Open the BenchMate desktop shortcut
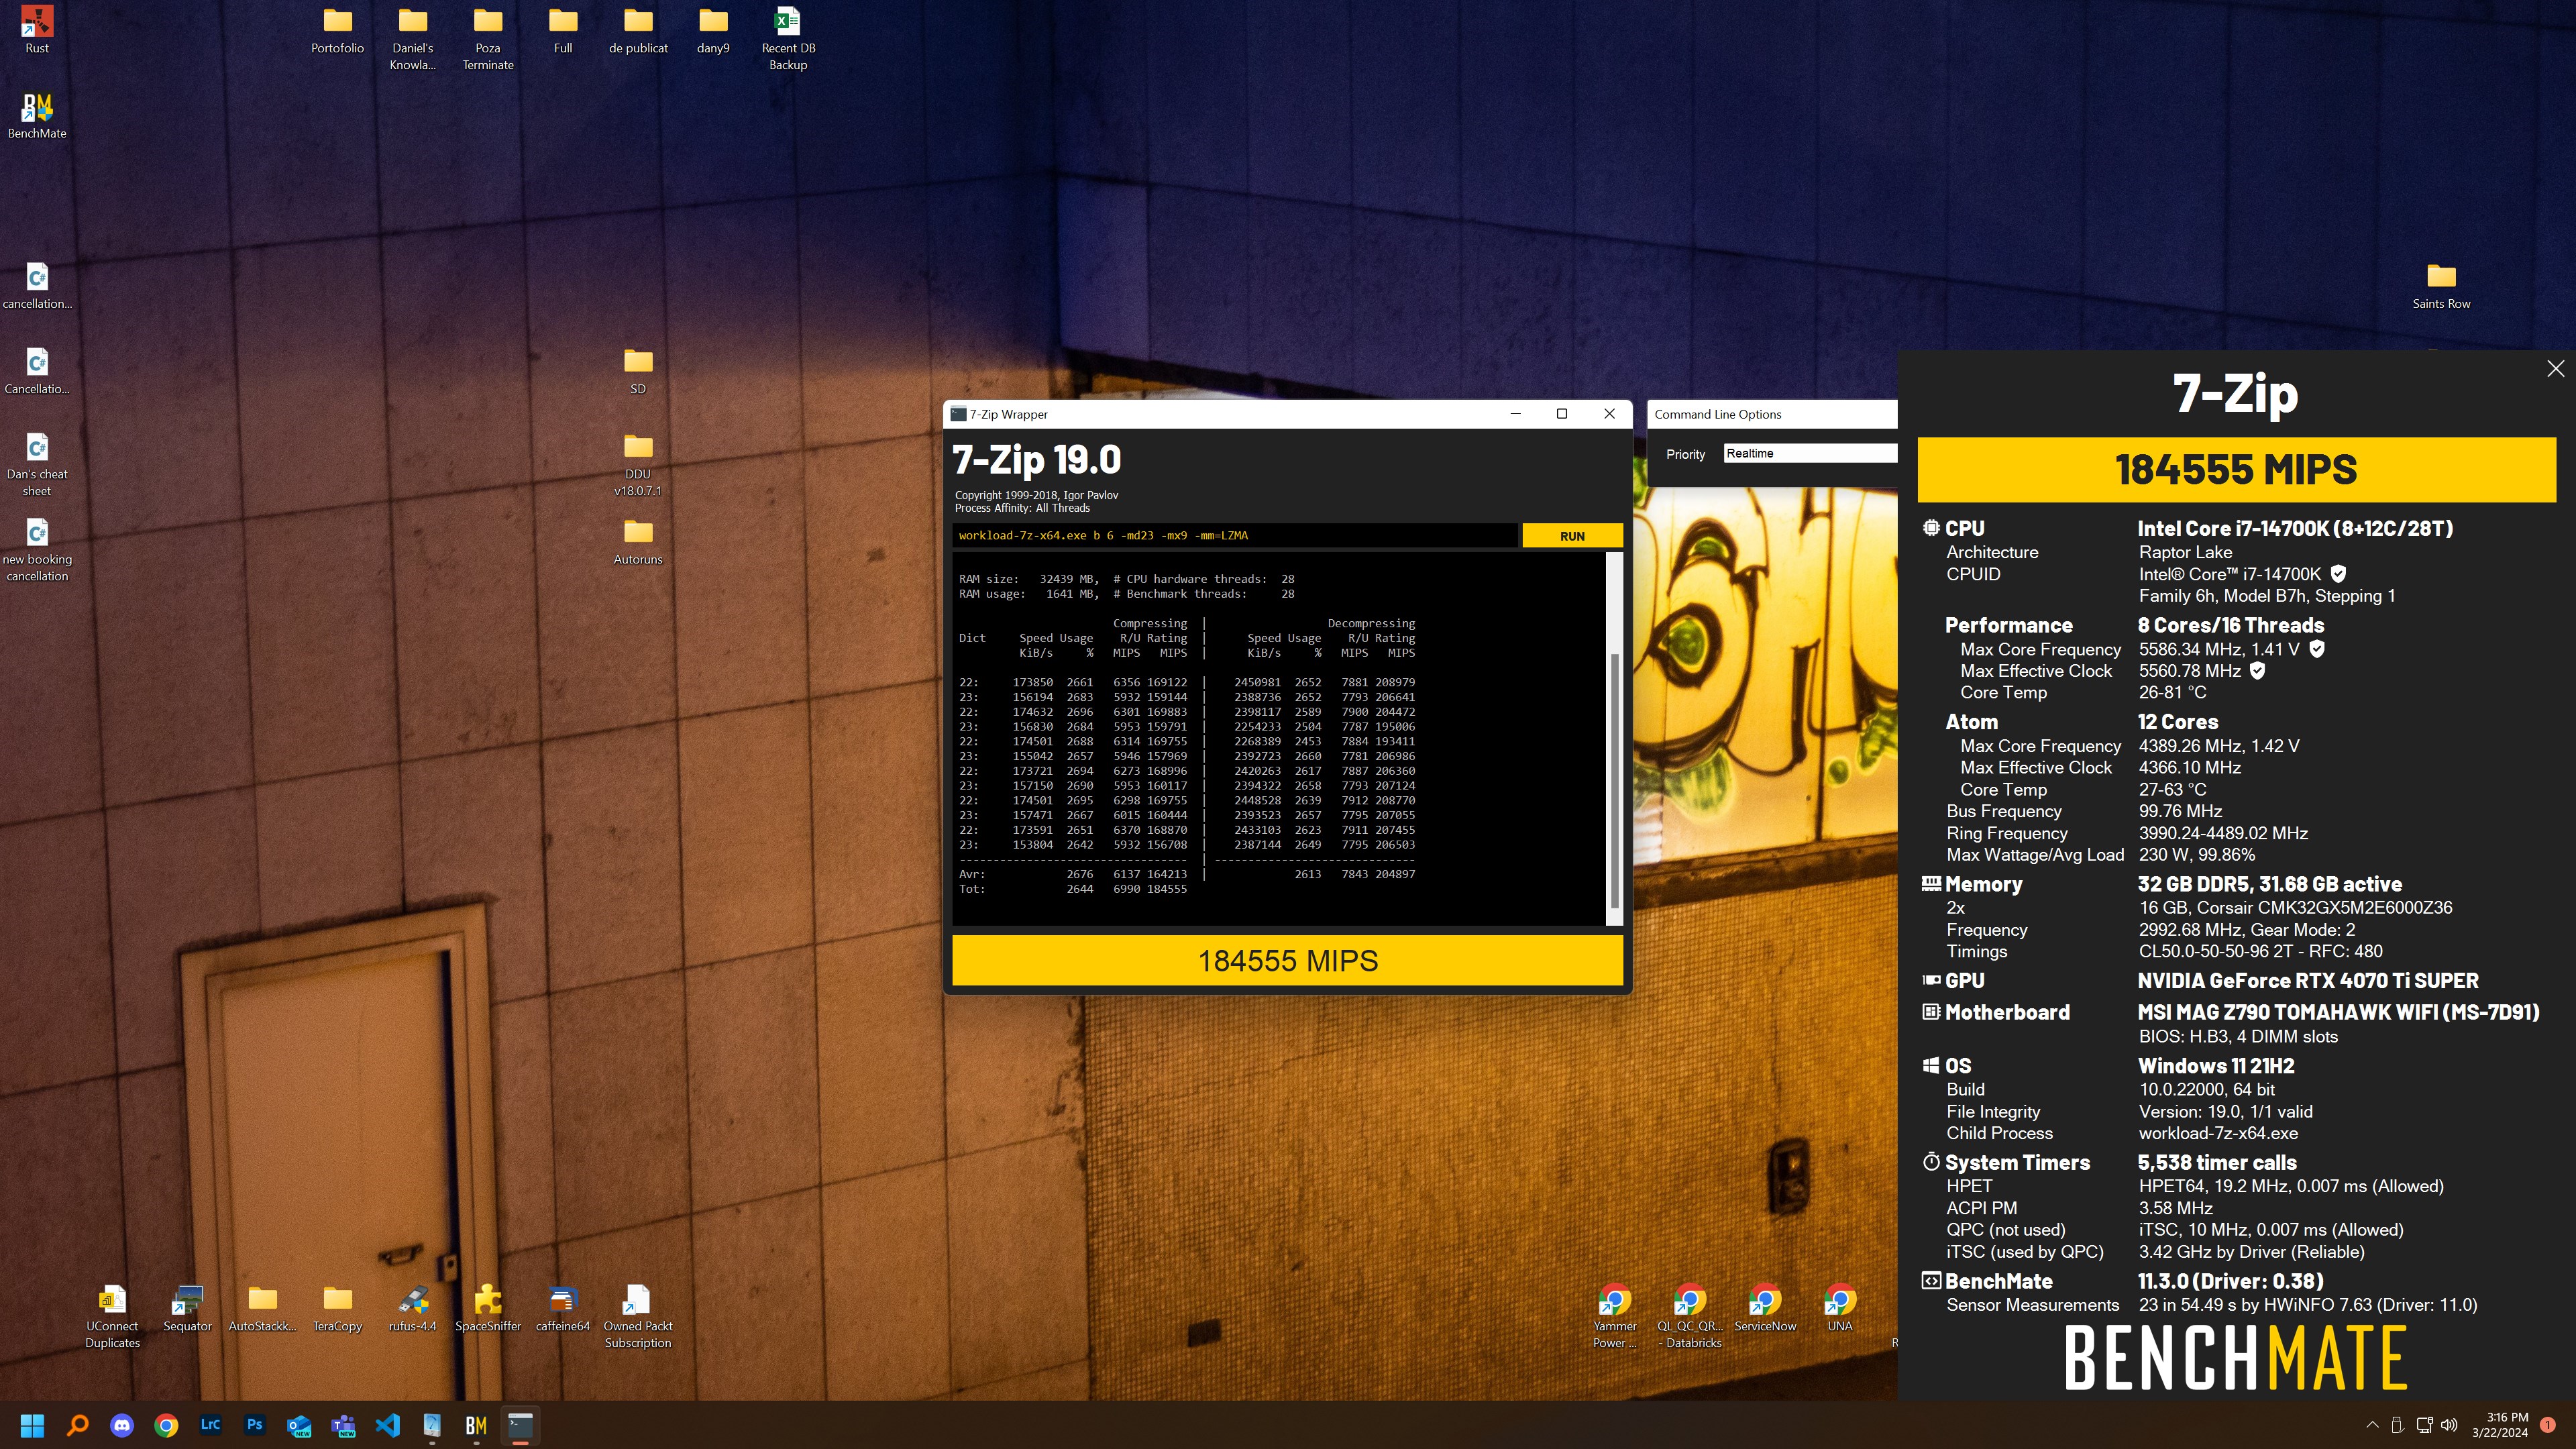The image size is (2576, 1449). (x=37, y=115)
